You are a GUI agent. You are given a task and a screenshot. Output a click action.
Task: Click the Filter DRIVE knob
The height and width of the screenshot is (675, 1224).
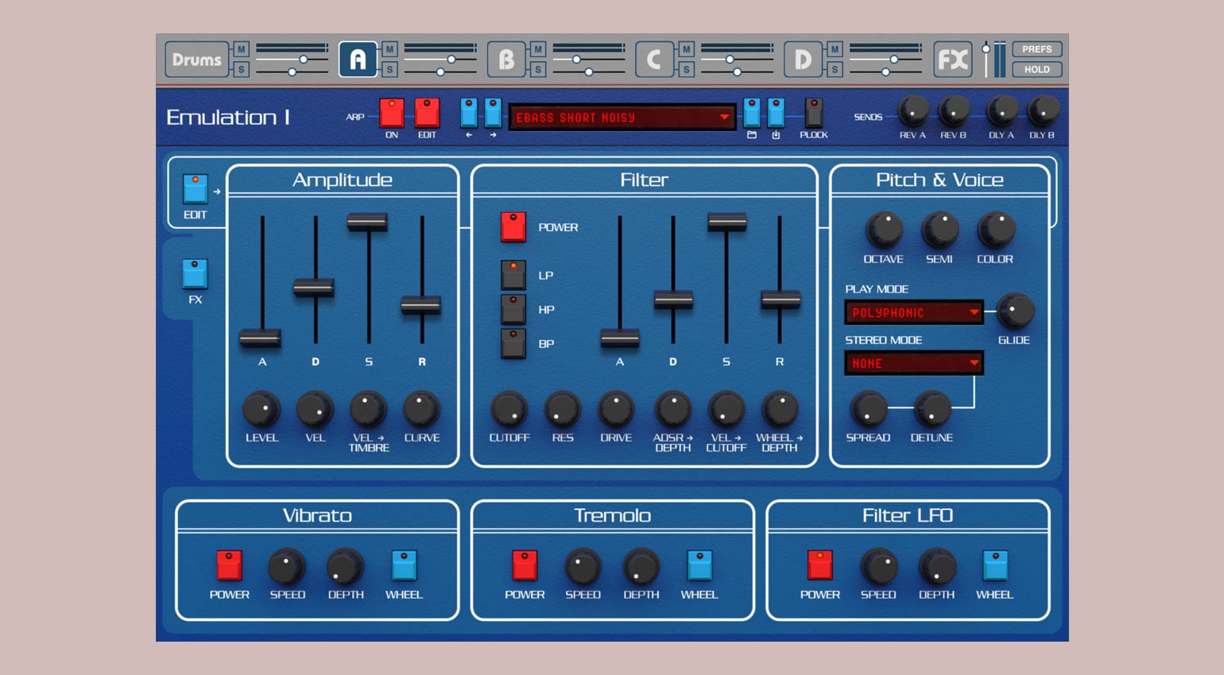click(x=616, y=409)
